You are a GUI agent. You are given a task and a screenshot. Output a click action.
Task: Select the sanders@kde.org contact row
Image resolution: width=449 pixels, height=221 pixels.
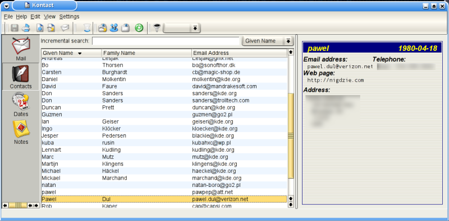tap(164, 93)
